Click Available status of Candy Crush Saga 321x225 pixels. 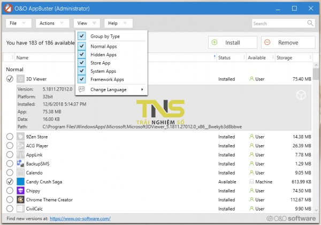coord(227,182)
